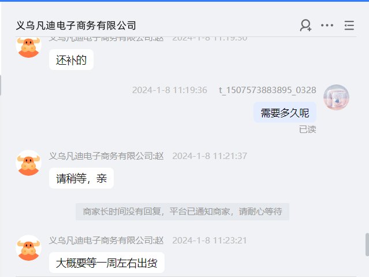
Task: Click the system notice 商家长时间没有回复
Action: point(182,212)
